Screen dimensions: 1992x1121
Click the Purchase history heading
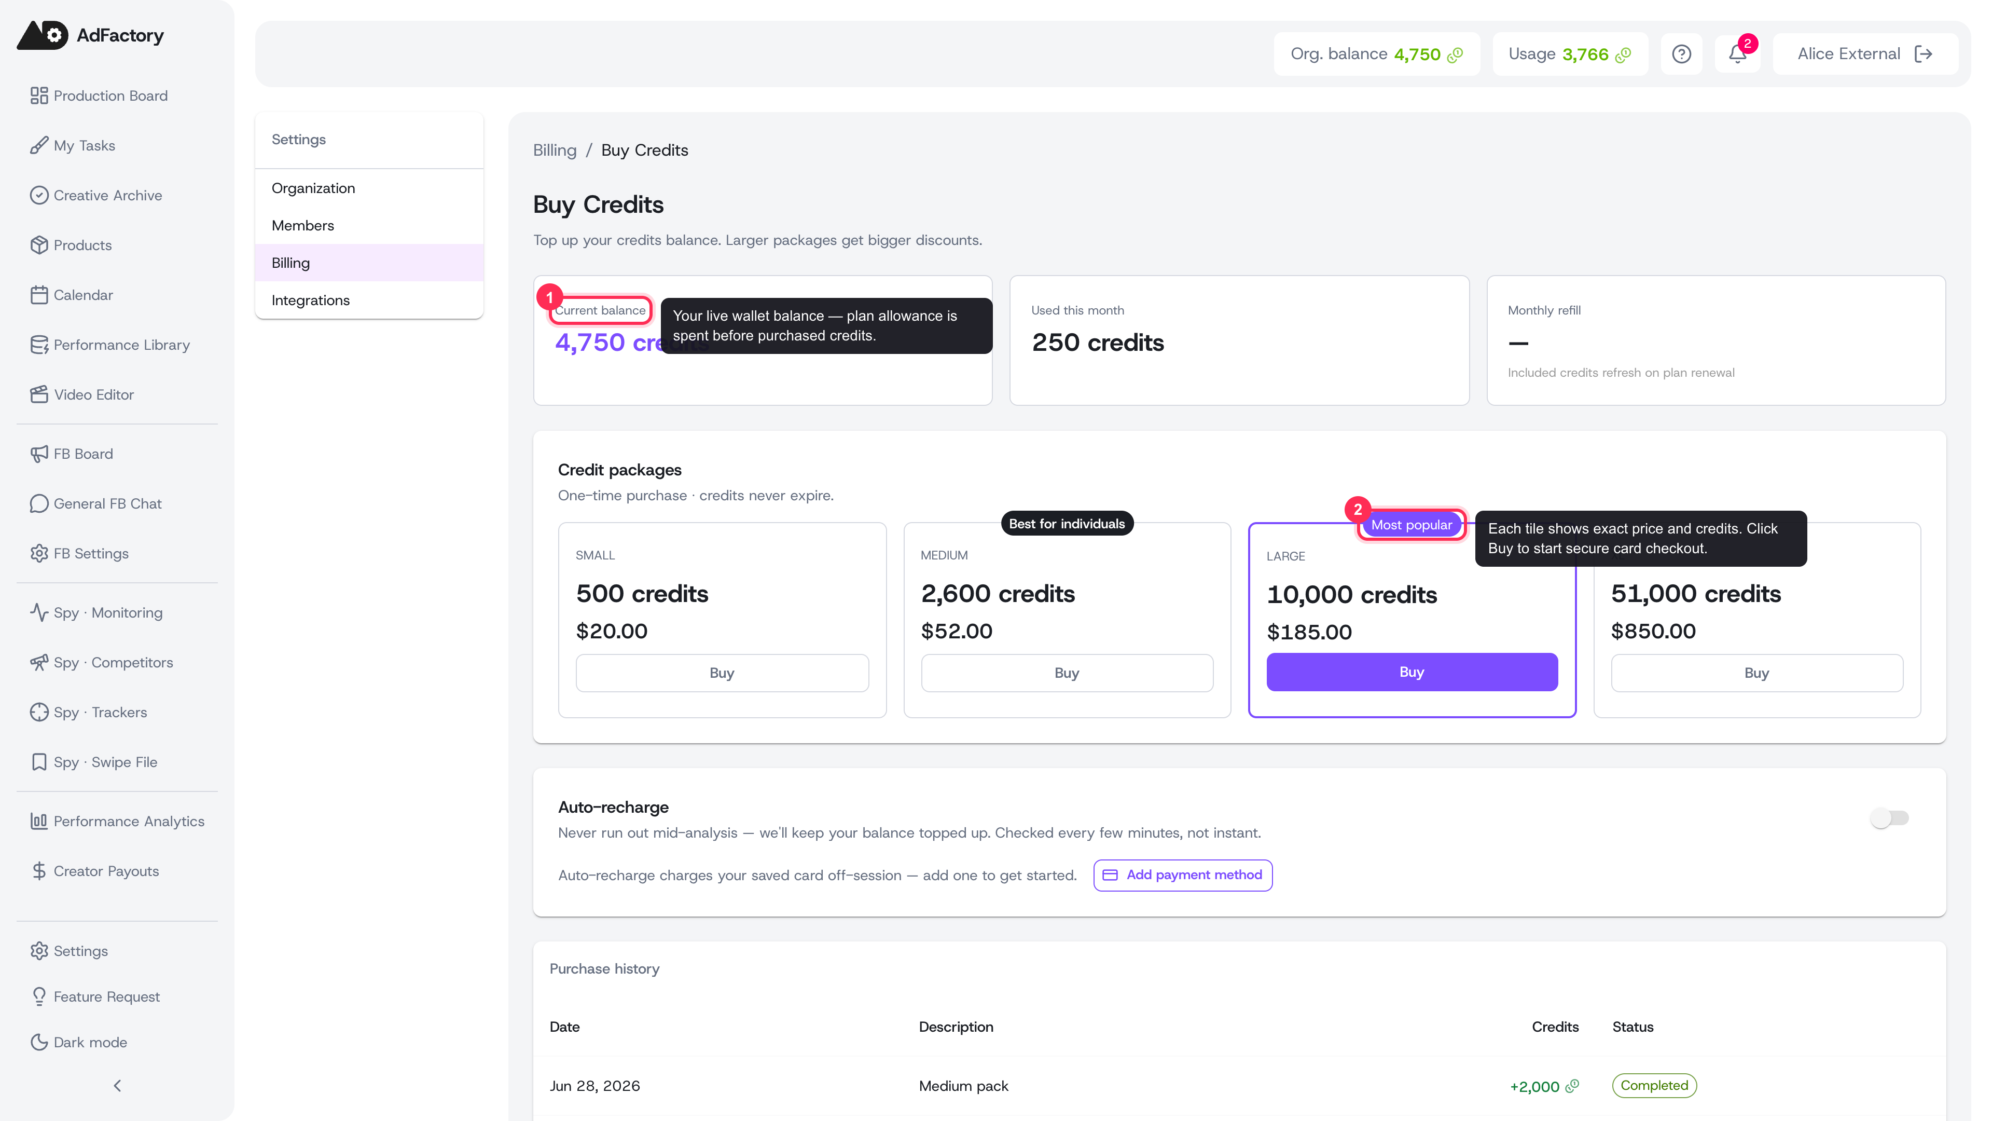(x=604, y=968)
